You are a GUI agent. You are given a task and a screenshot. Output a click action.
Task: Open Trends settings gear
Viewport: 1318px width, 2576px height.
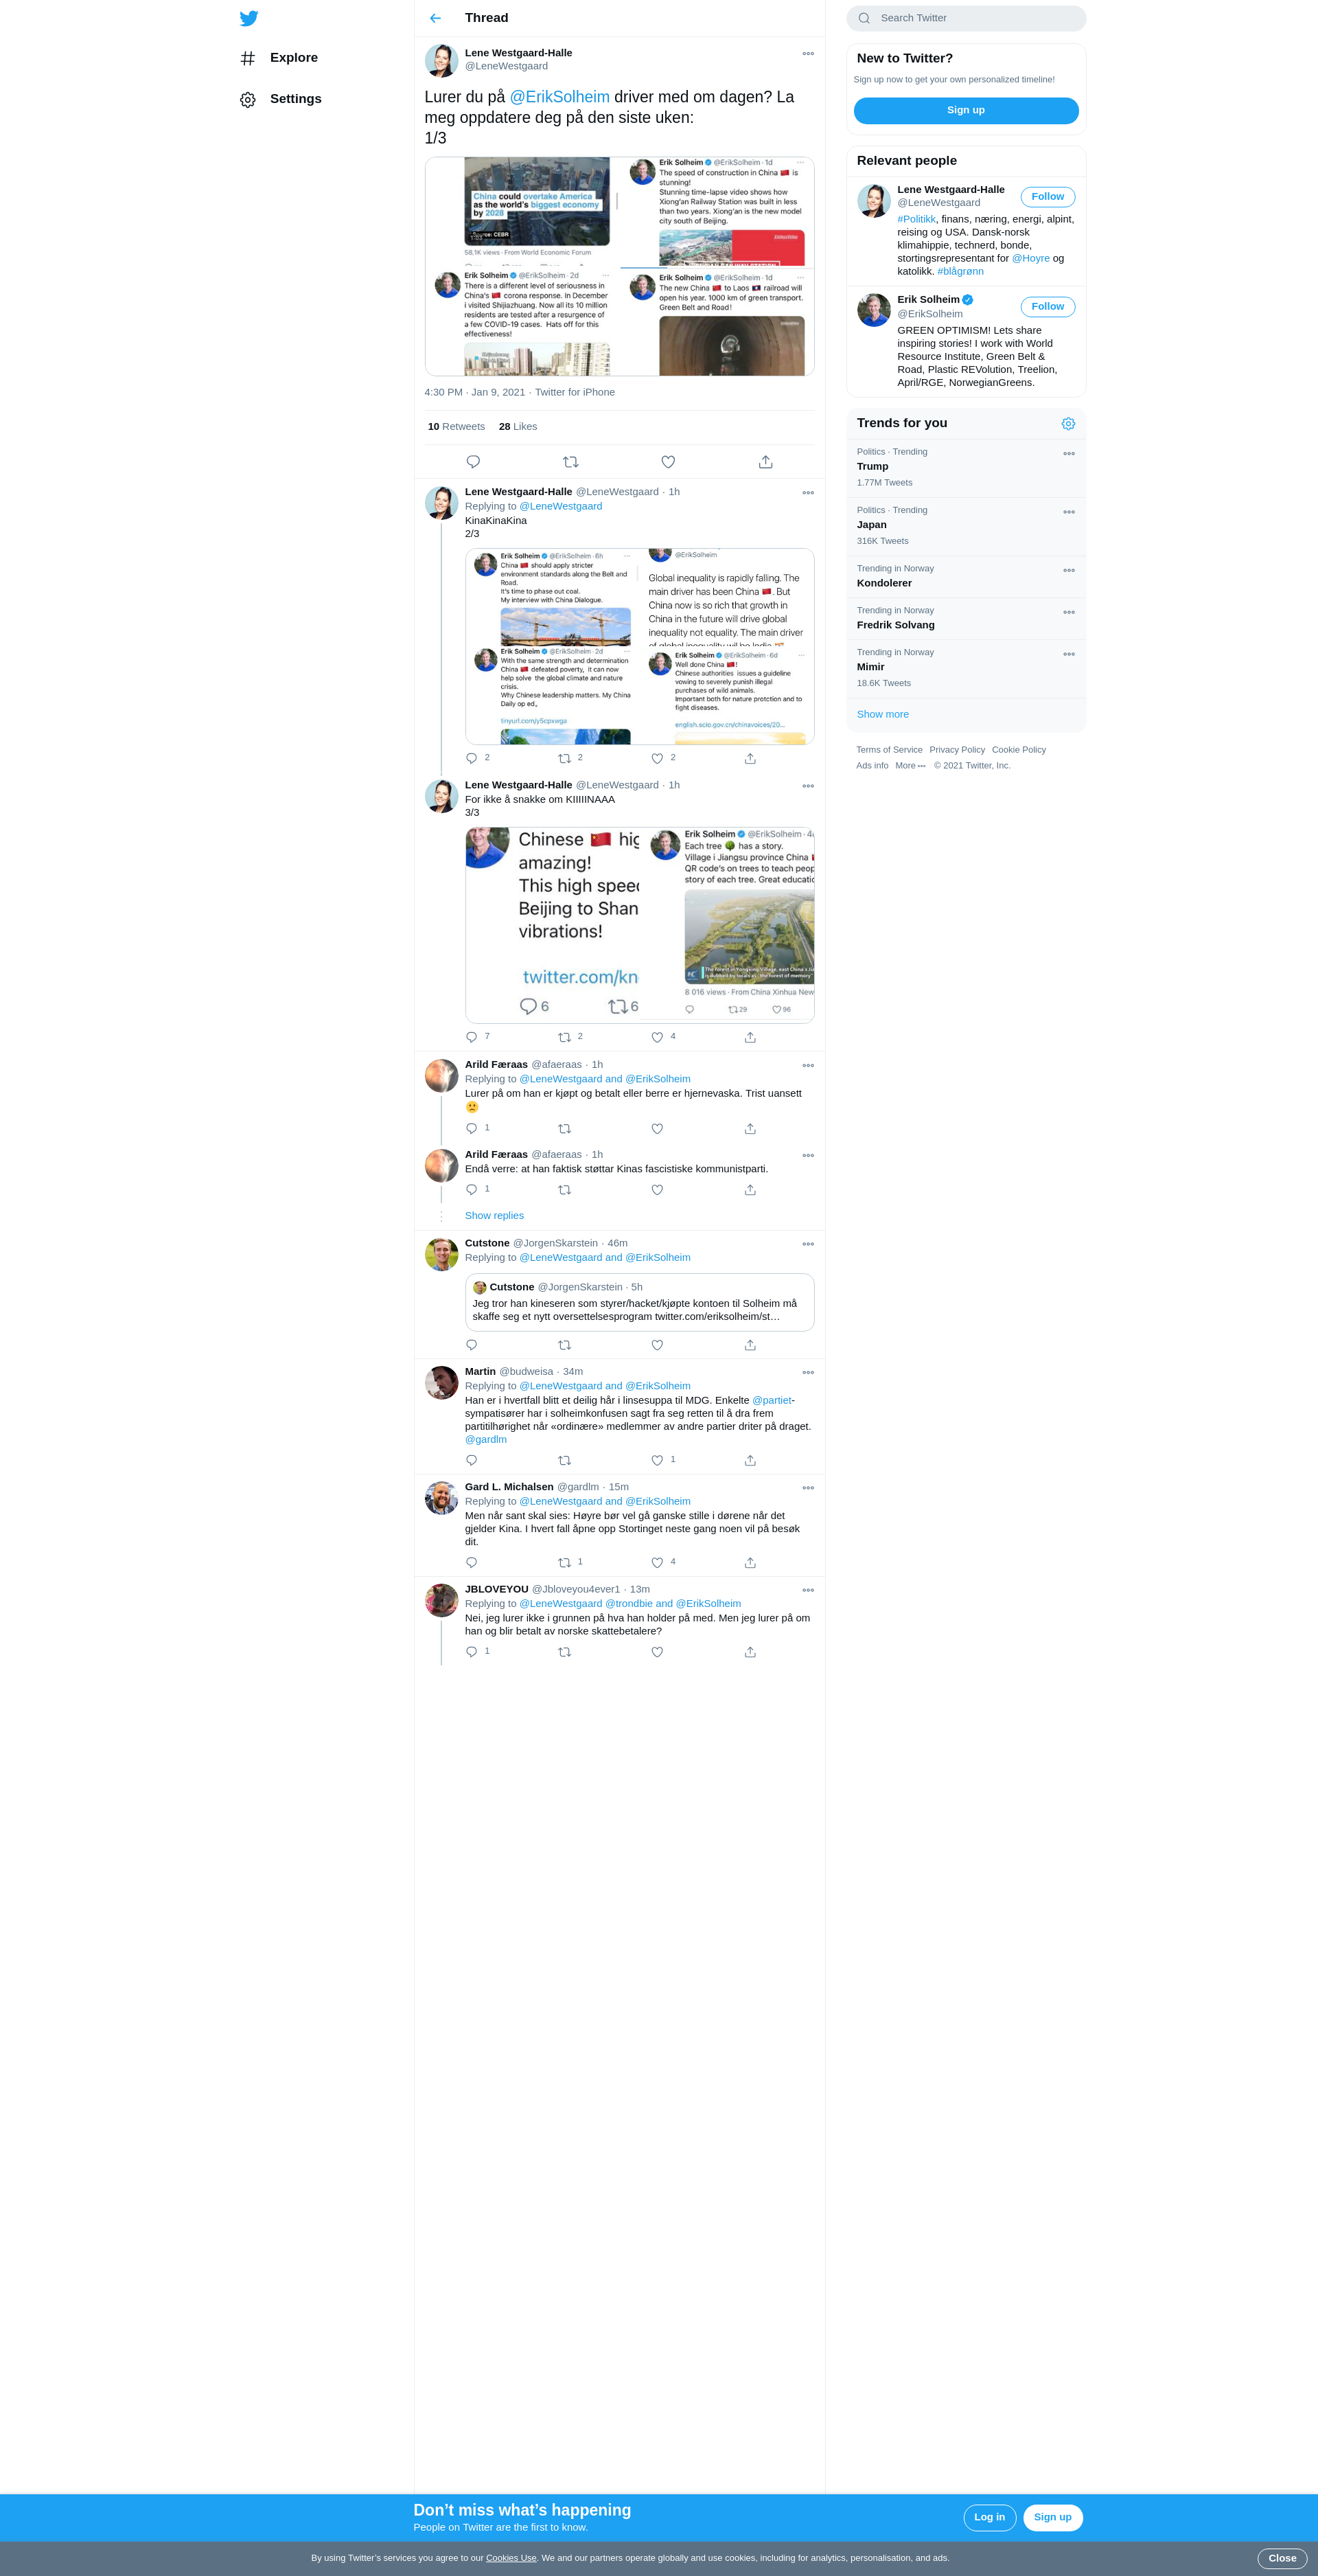[1068, 424]
